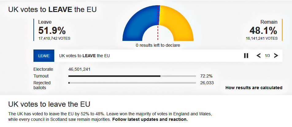The image size is (292, 127).
Task: Pause the results ticker
Action: tap(246, 56)
